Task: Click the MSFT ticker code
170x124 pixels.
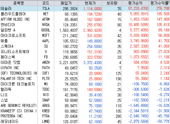Action: (x=46, y=36)
